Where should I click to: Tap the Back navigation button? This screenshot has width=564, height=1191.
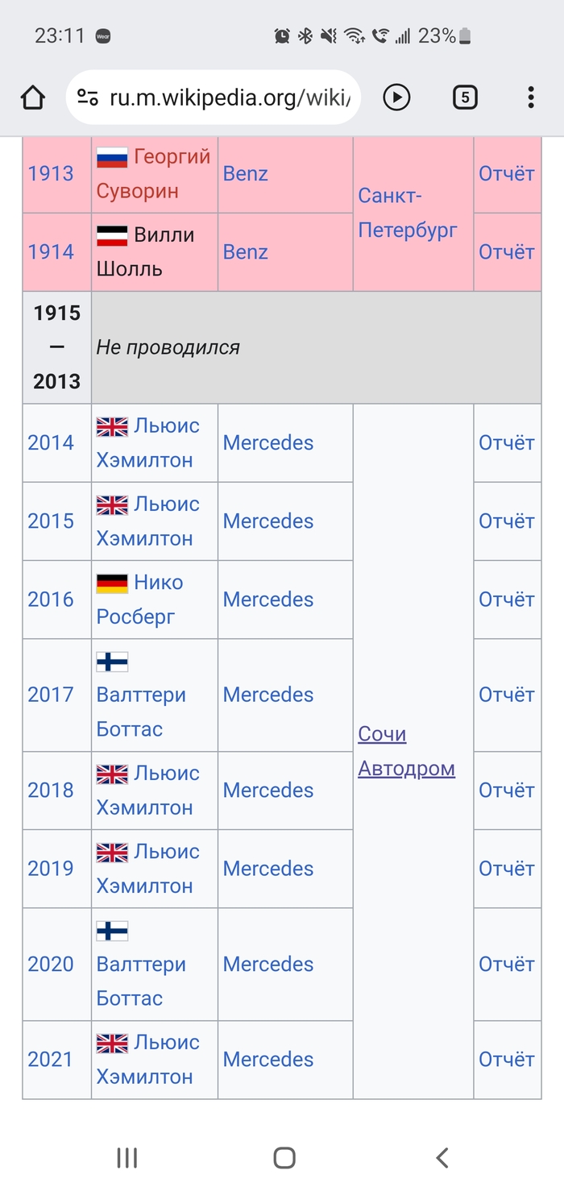pyautogui.click(x=442, y=1157)
